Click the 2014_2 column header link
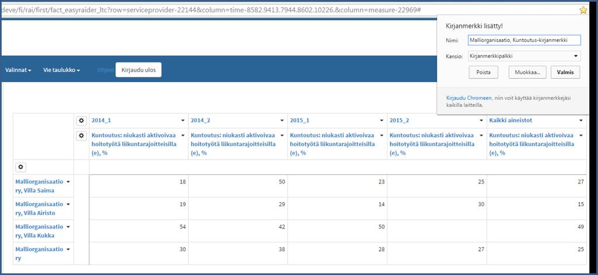Image resolution: width=598 pixels, height=275 pixels. click(x=201, y=121)
